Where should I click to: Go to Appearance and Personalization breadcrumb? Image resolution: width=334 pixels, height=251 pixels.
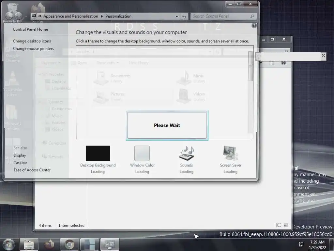click(x=71, y=16)
